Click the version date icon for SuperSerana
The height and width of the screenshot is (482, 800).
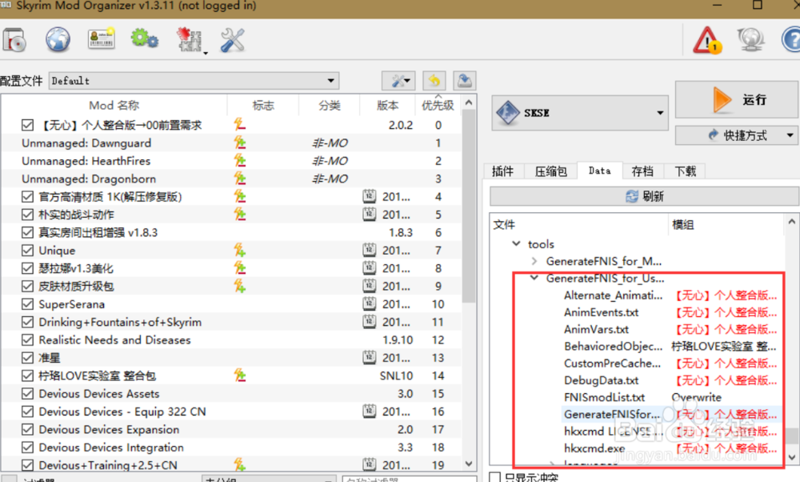(x=370, y=303)
